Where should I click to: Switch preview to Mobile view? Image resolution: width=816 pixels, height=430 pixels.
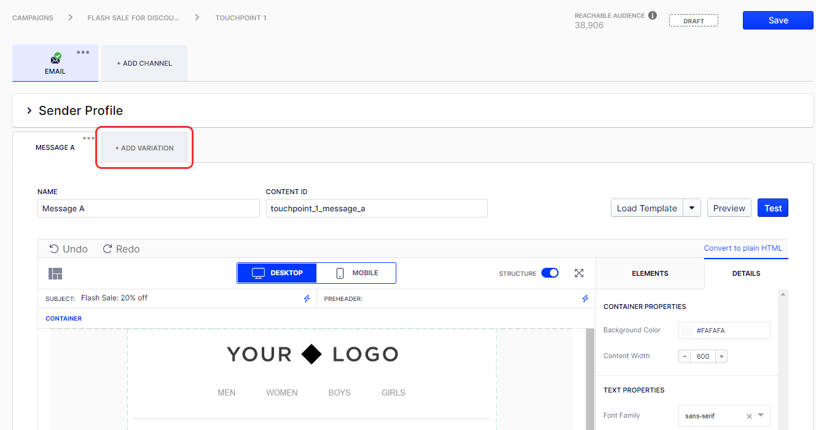click(356, 273)
